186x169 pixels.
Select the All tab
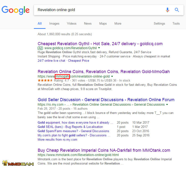click(x=40, y=24)
